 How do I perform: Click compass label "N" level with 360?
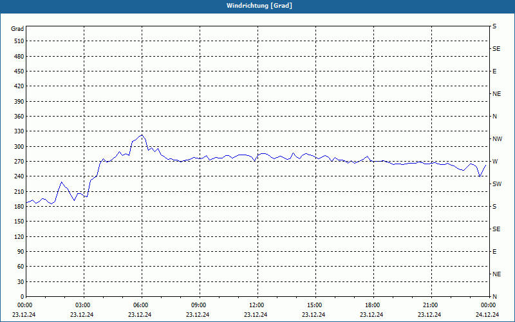click(x=494, y=117)
